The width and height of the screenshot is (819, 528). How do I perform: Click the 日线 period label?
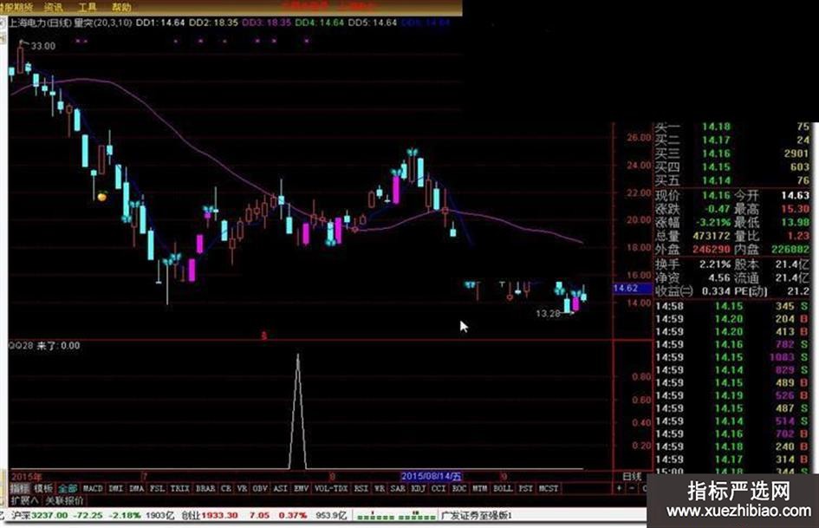(632, 476)
